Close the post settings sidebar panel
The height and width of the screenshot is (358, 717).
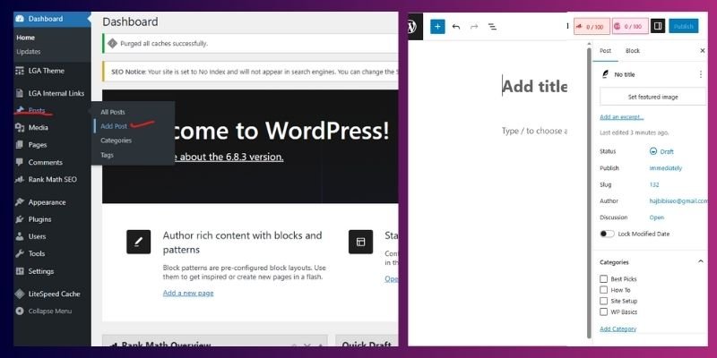(x=703, y=51)
